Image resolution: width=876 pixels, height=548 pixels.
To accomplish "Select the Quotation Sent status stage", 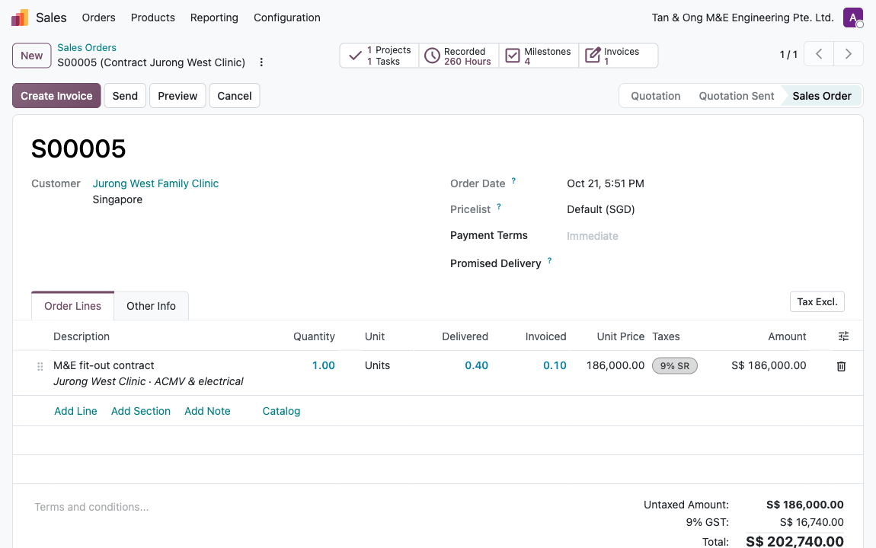I will [737, 95].
